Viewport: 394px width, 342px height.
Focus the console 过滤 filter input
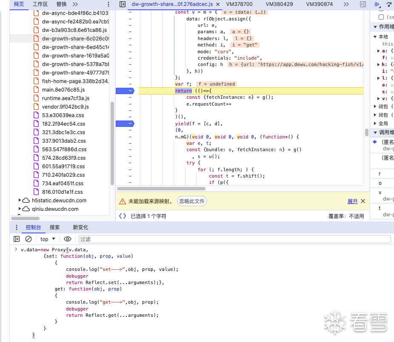[x=235, y=239]
